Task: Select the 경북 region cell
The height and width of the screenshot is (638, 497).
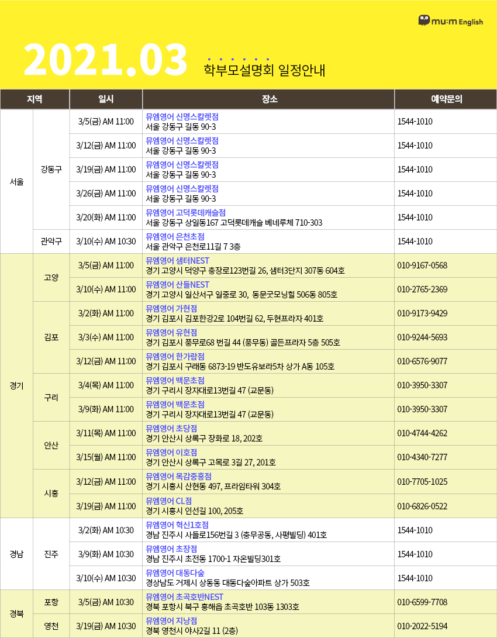Action: tap(17, 614)
